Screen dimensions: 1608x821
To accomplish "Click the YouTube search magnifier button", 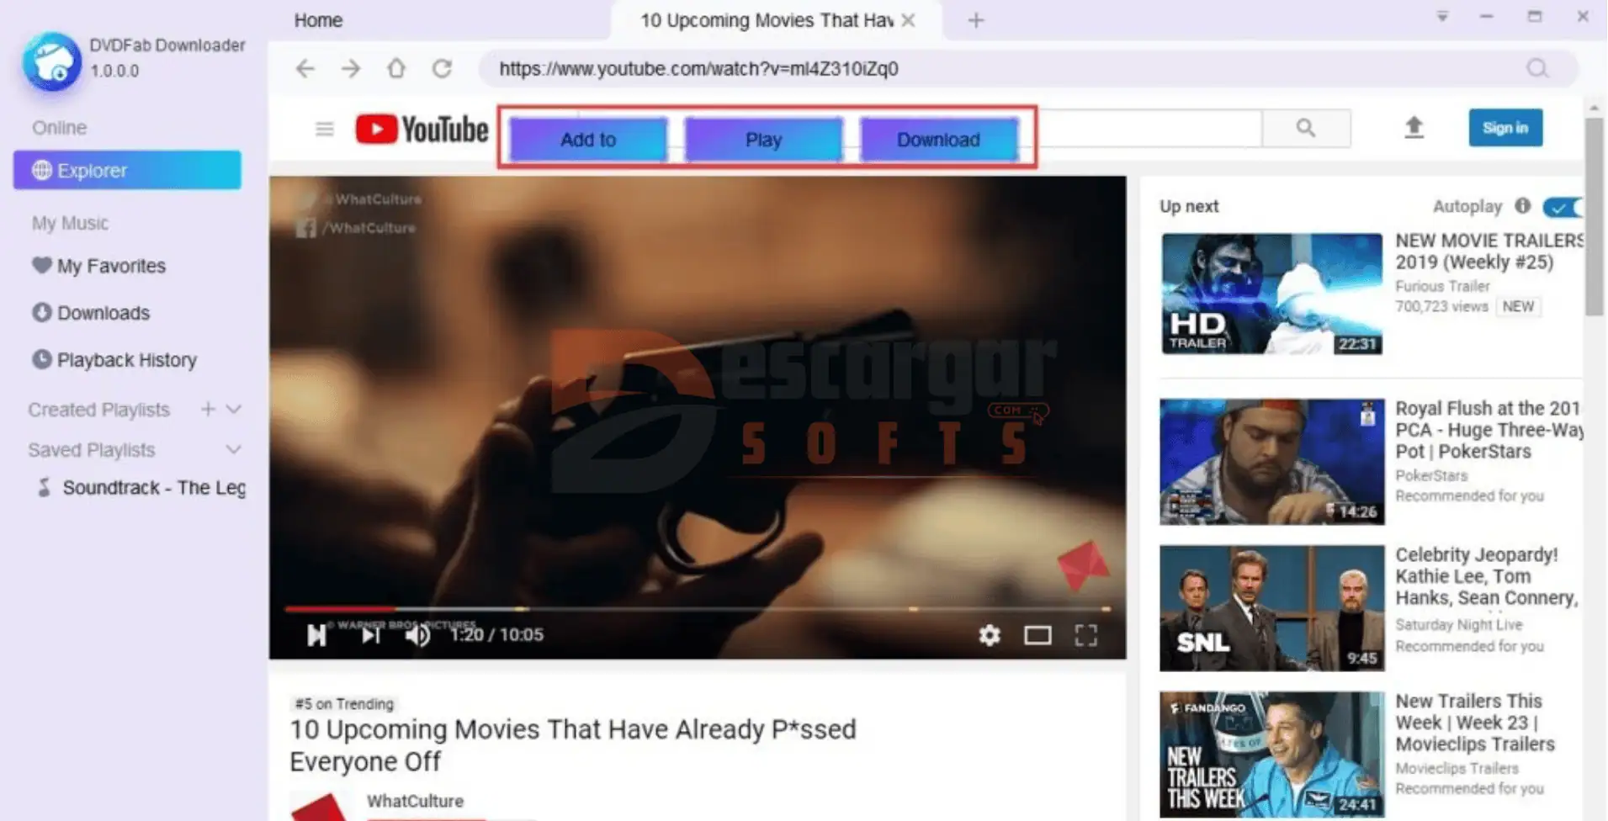I will (1305, 128).
